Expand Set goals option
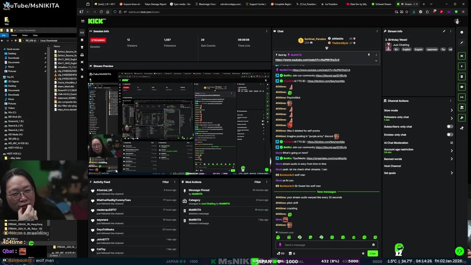The height and width of the screenshot is (265, 471). point(451,173)
